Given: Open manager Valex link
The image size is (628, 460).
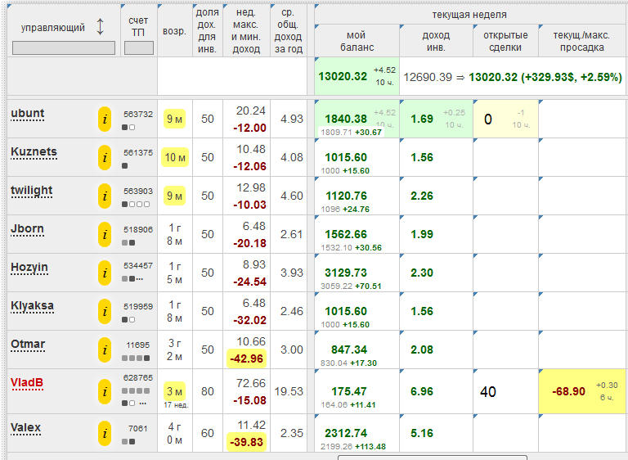Looking at the screenshot, I should (x=25, y=428).
